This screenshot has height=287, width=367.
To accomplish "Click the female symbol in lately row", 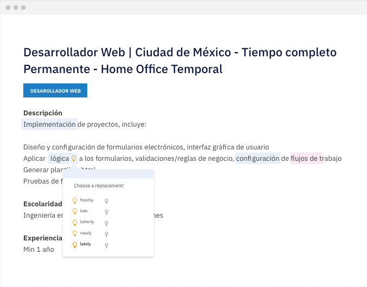I will pyautogui.click(x=106, y=245).
